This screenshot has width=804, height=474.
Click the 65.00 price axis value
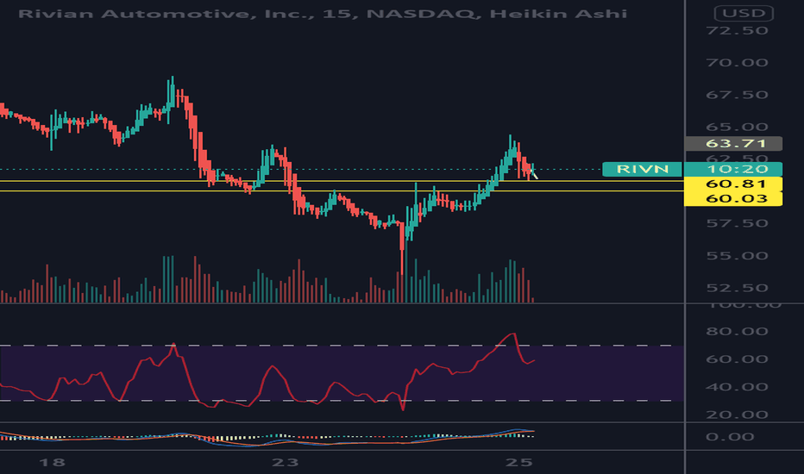pos(737,127)
